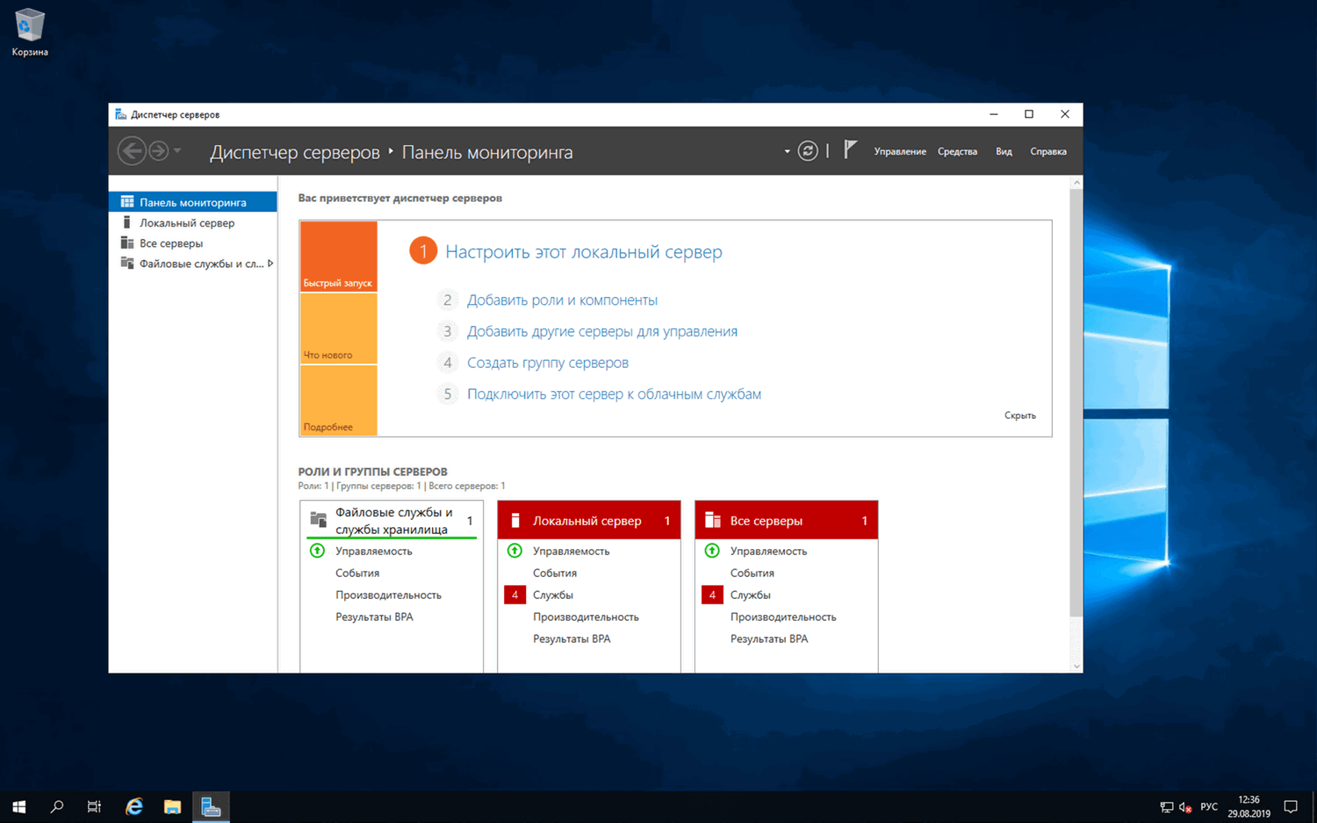Click the back navigation arrow in Server Manager
The width and height of the screenshot is (1317, 823).
[x=132, y=151]
